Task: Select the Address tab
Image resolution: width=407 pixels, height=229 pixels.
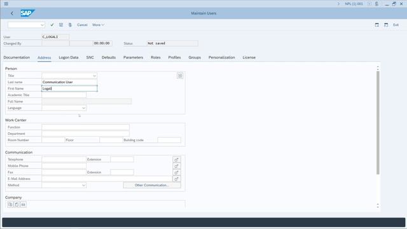Action: [x=44, y=58]
